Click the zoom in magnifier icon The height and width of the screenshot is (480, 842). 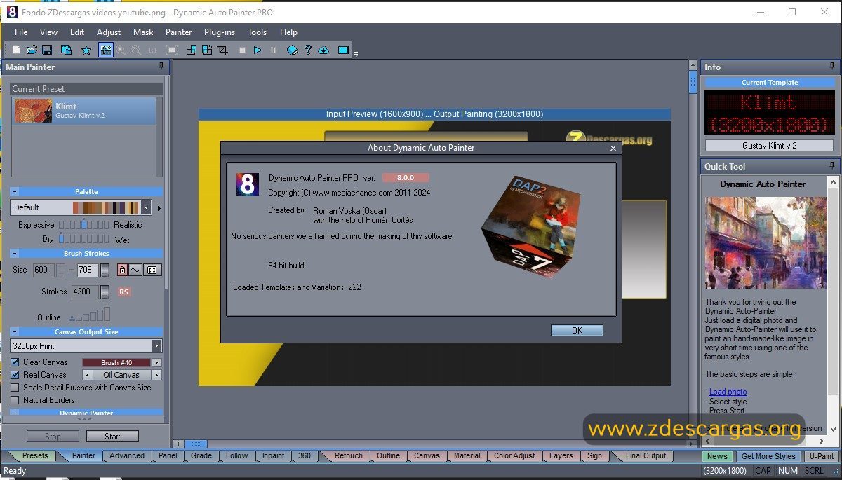coord(121,50)
